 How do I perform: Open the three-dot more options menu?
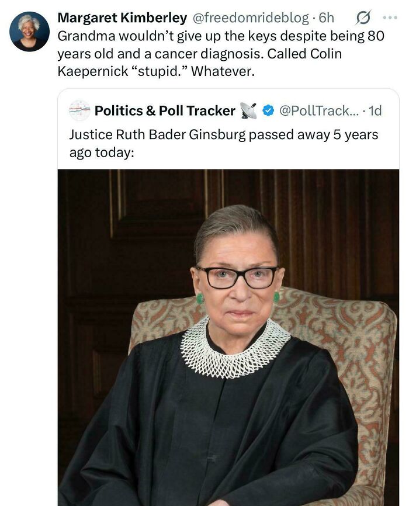pyautogui.click(x=390, y=18)
